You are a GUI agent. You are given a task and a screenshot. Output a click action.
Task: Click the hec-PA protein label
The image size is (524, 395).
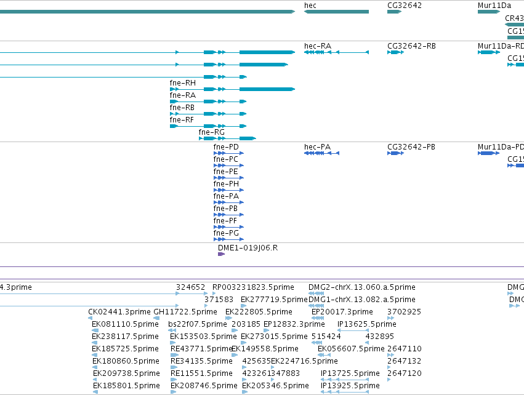tap(317, 147)
